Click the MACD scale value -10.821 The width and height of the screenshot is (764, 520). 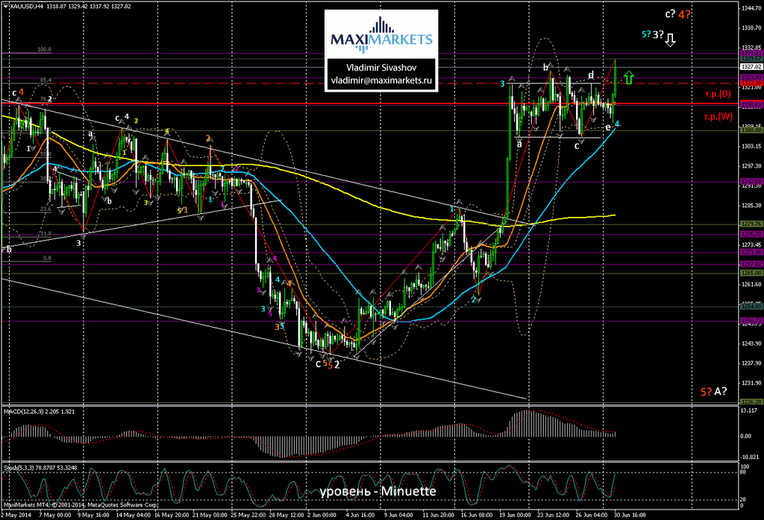coord(750,457)
